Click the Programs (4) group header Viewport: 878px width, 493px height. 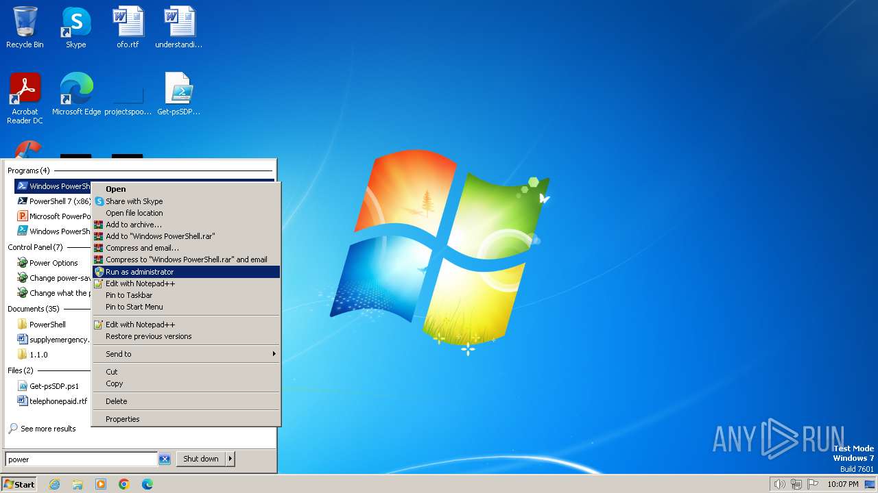29,170
